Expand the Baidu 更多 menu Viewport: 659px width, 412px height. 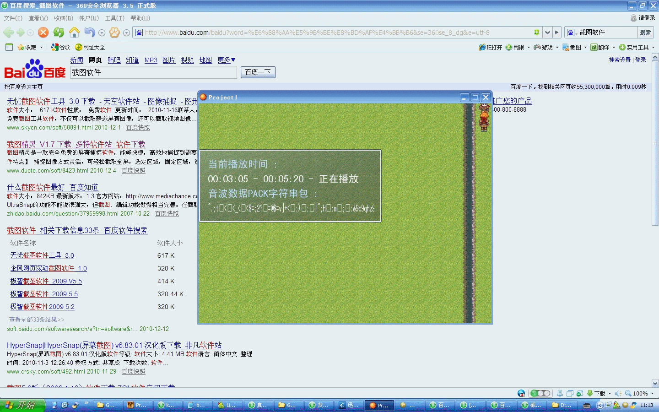click(x=226, y=60)
